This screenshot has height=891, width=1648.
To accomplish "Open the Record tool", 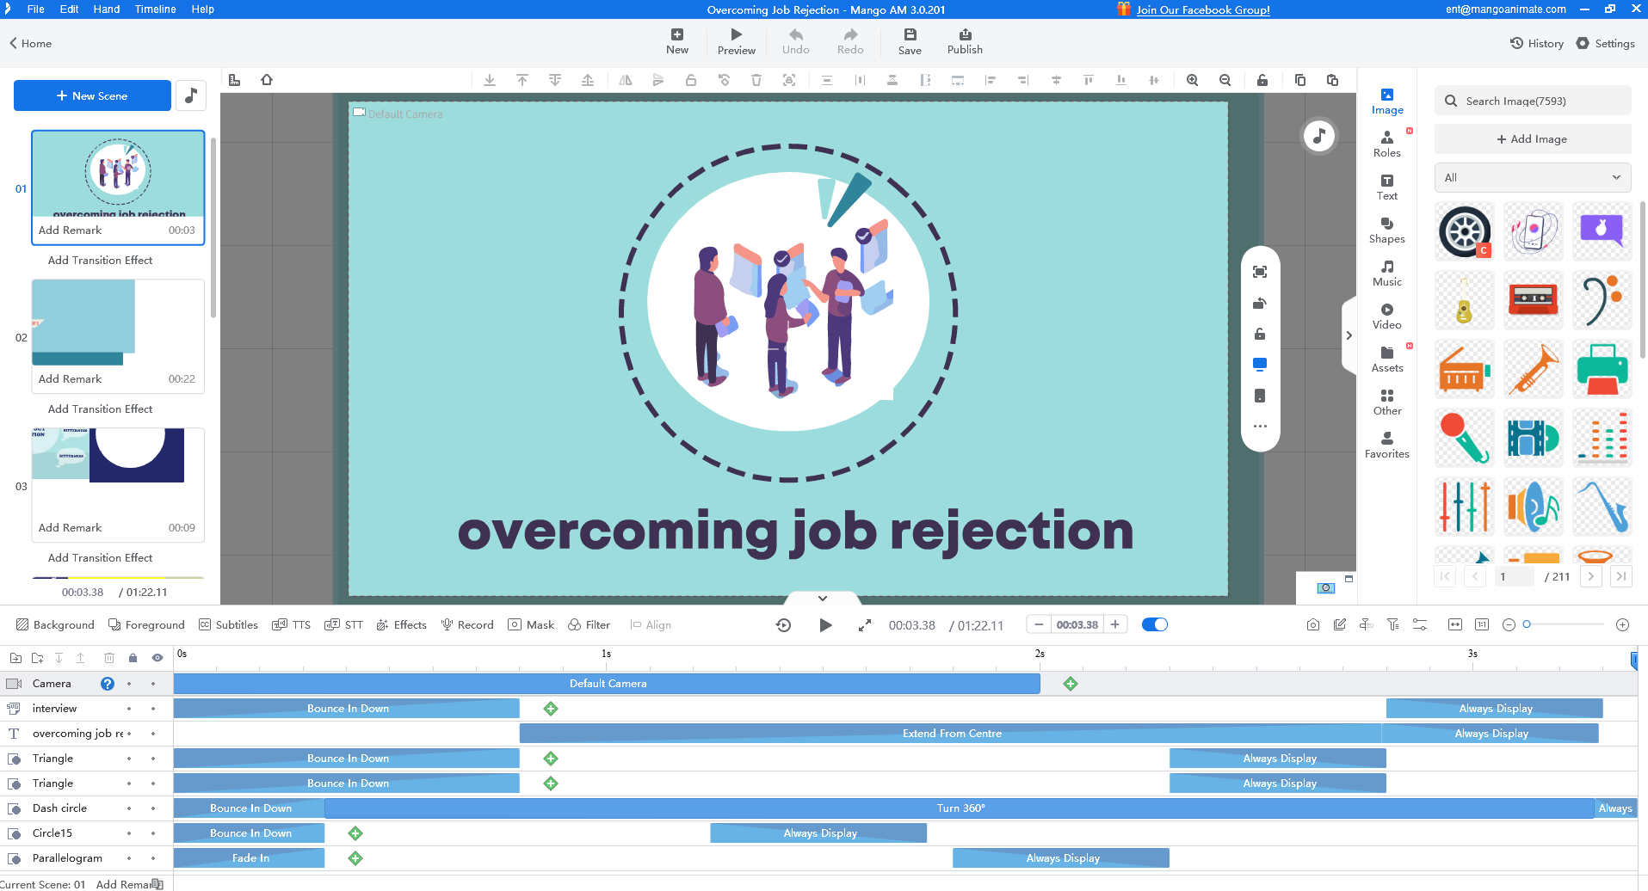I will point(466,624).
